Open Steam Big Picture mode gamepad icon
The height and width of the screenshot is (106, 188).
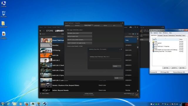[130, 27]
